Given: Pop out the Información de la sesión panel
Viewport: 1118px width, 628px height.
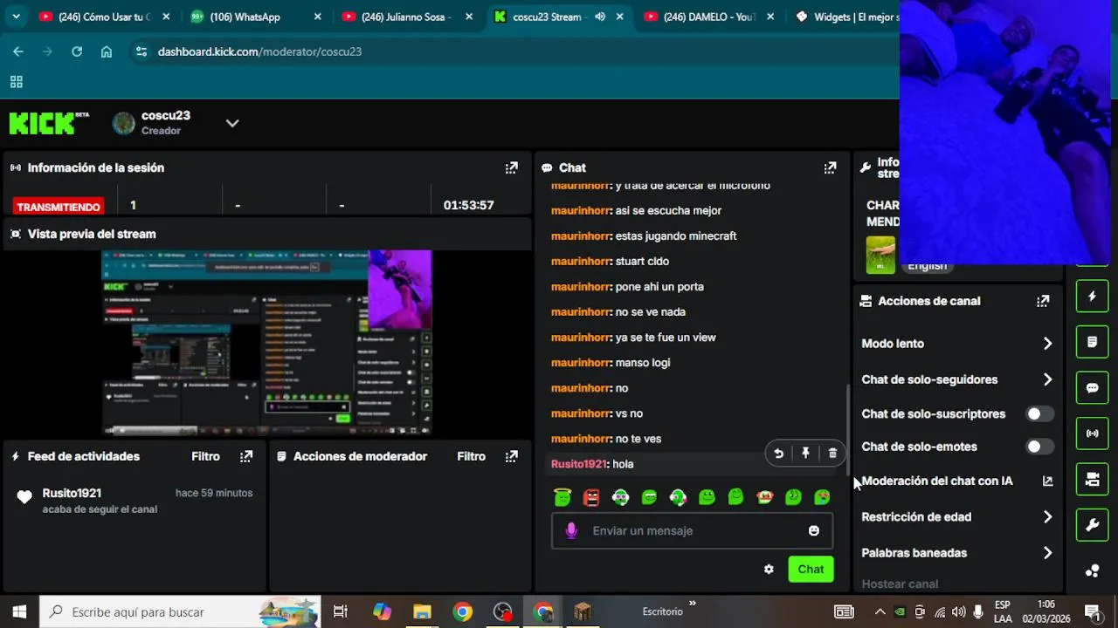Looking at the screenshot, I should point(511,167).
